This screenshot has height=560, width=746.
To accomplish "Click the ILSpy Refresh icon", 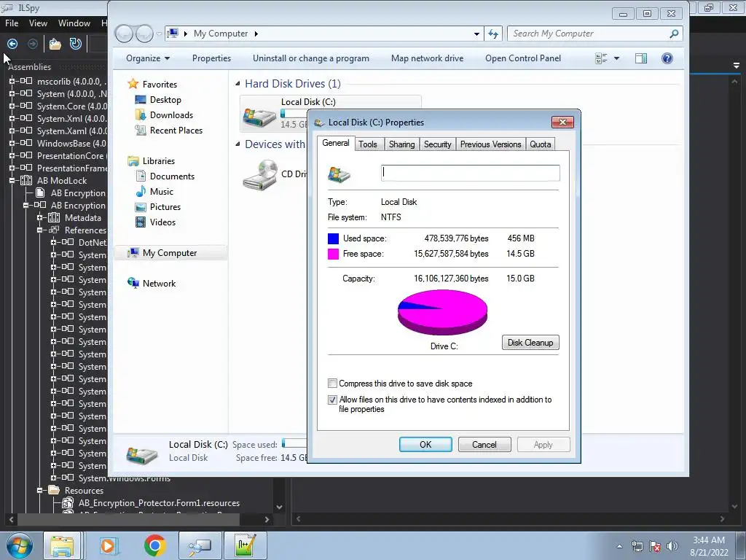I will 75,44.
